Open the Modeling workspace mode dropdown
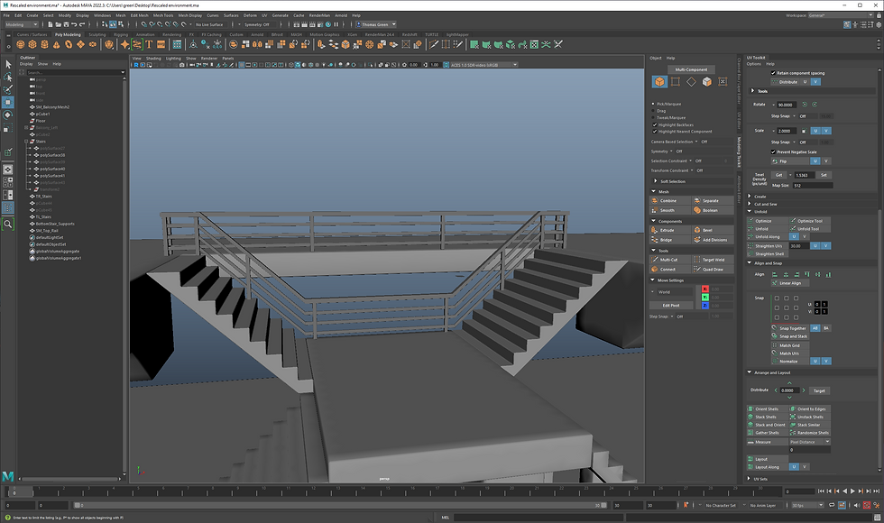The height and width of the screenshot is (523, 884). point(21,24)
